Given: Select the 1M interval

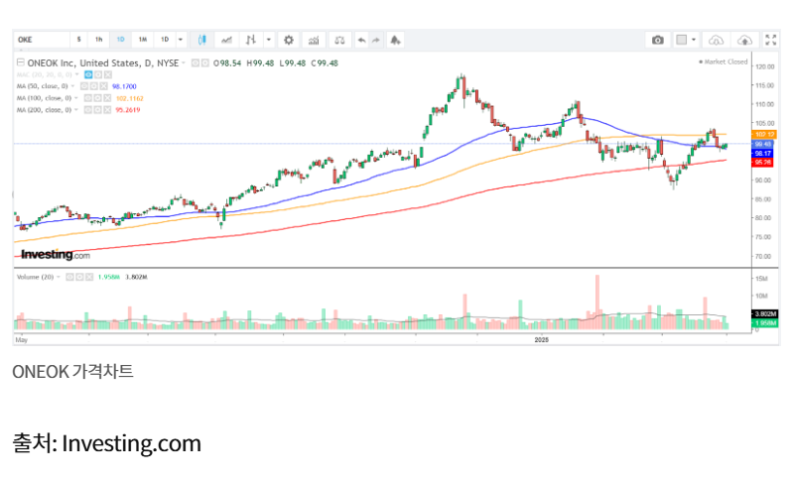Looking at the screenshot, I should click(x=143, y=40).
